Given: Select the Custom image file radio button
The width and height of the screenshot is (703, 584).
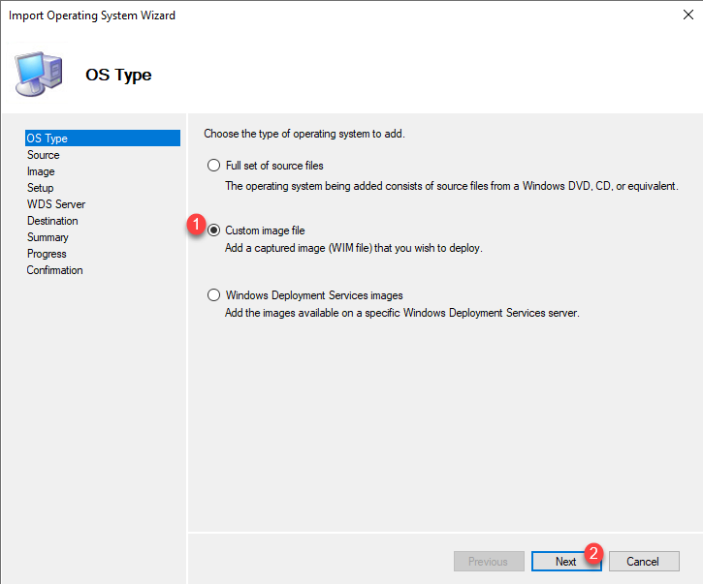Looking at the screenshot, I should (x=213, y=231).
